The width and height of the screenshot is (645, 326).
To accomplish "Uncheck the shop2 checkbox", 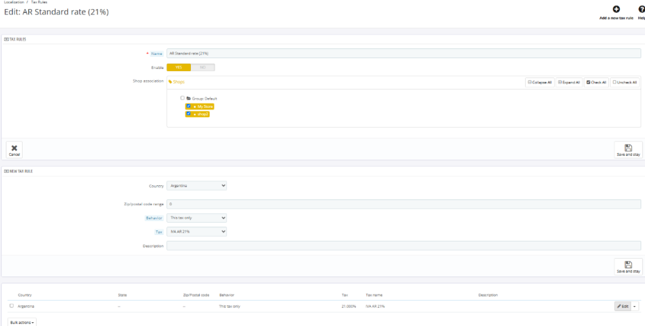I will click(188, 114).
